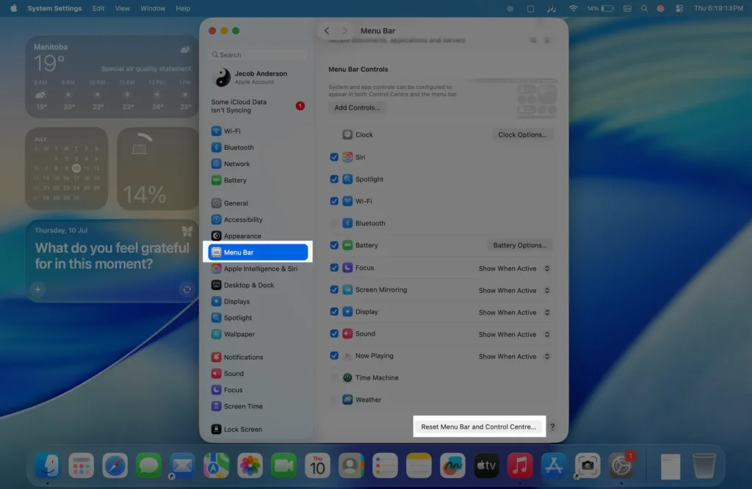Open Clock Options
Image resolution: width=752 pixels, height=489 pixels.
[522, 134]
